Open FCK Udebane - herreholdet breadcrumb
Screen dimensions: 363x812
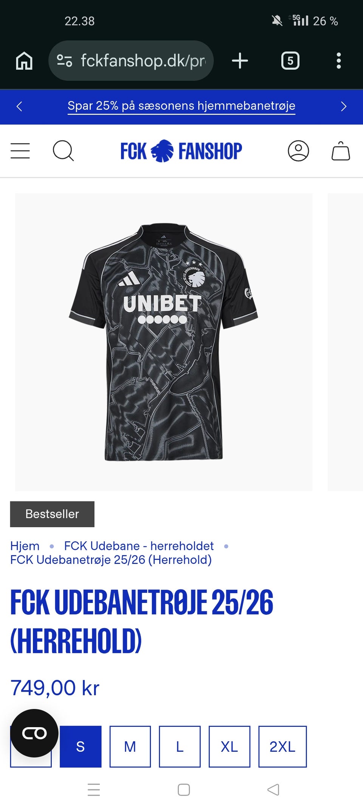[x=139, y=546]
